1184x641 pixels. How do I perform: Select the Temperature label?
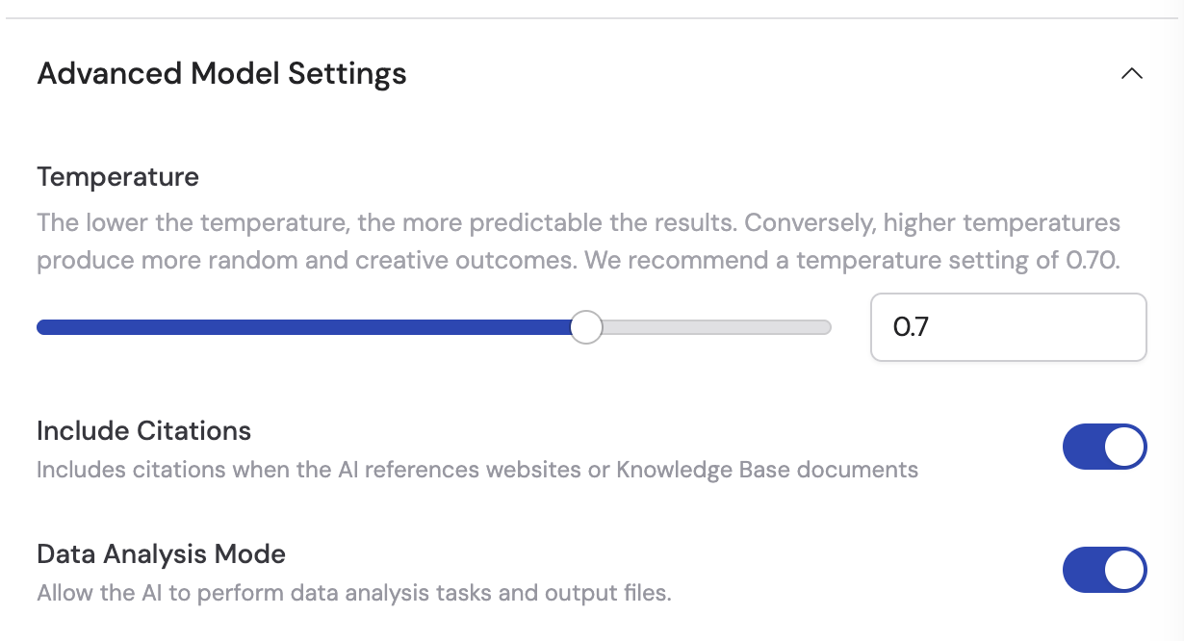click(x=117, y=177)
